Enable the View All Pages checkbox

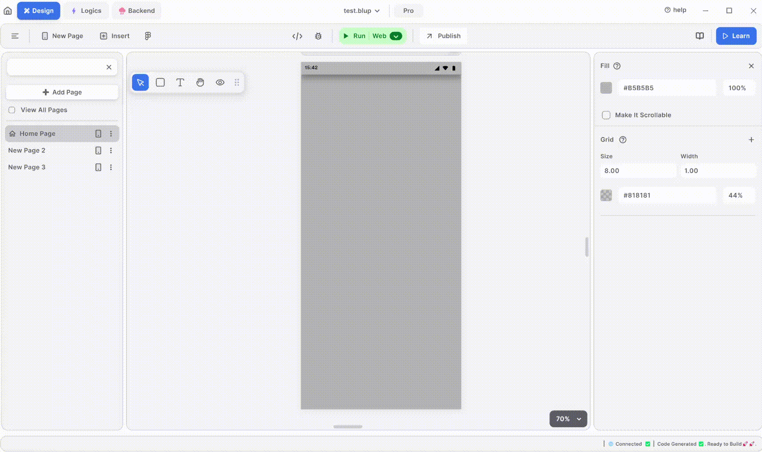coord(12,110)
